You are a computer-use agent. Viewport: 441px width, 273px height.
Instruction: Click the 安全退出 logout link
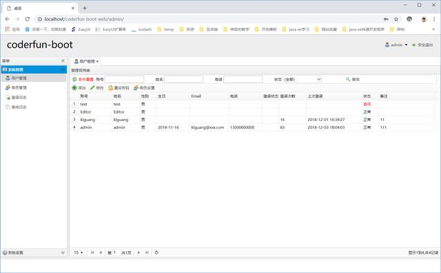pos(422,45)
